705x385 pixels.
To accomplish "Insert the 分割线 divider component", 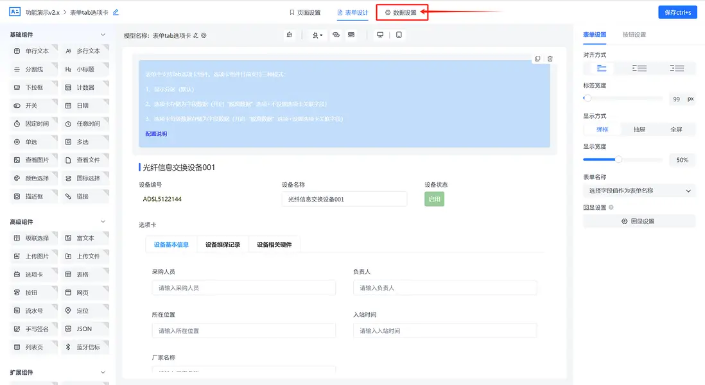I will 34,69.
